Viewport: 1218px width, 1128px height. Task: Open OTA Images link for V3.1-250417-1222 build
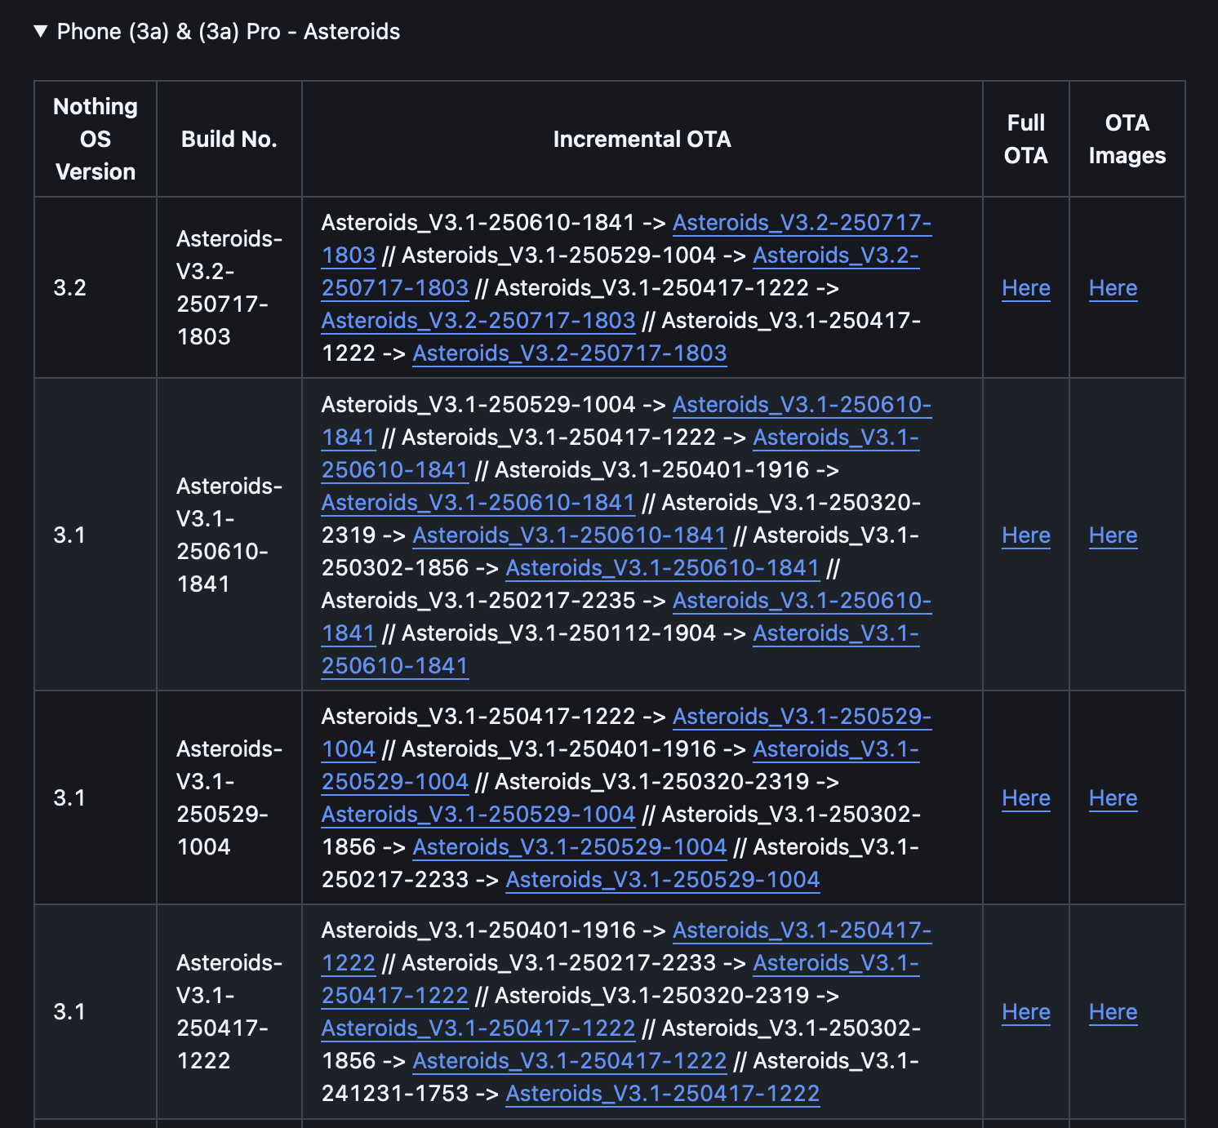[x=1113, y=1012]
